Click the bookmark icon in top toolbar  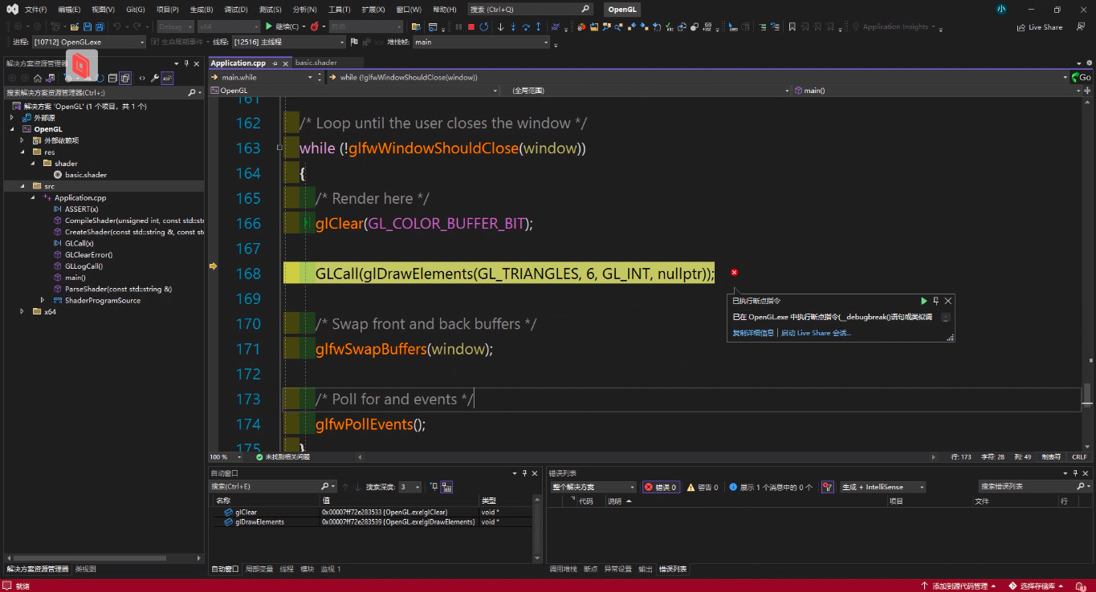792,26
